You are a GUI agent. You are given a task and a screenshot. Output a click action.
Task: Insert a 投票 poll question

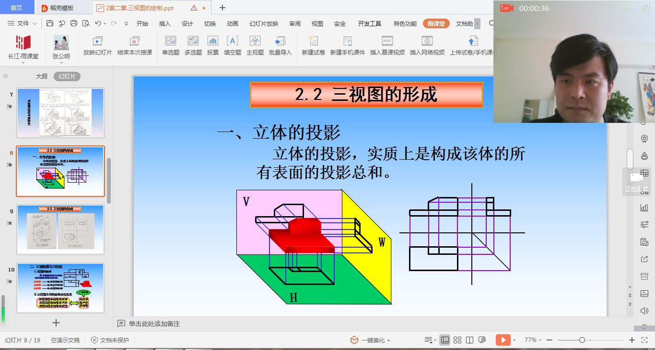212,42
